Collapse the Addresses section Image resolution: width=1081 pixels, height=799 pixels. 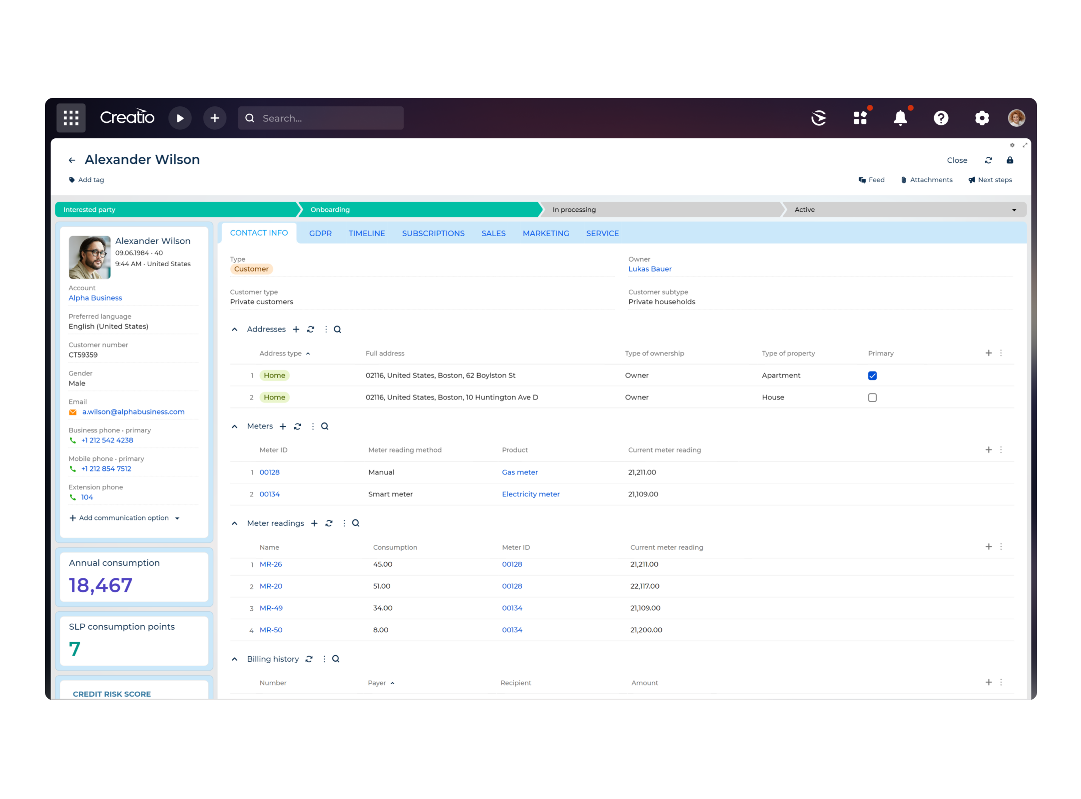tap(234, 329)
